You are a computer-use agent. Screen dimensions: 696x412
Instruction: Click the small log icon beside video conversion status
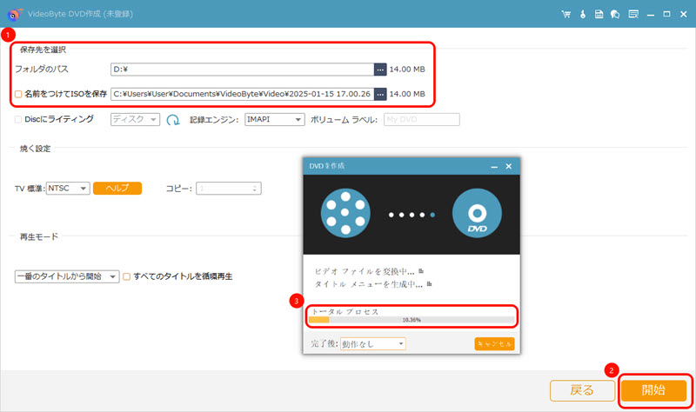coord(421,271)
